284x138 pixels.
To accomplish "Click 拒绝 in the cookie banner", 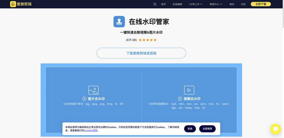I will click(x=190, y=129).
